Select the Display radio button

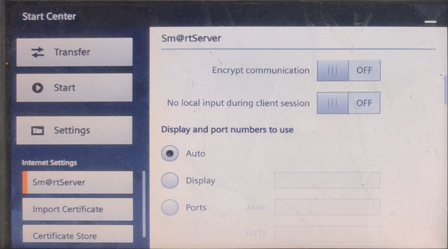tap(170, 181)
